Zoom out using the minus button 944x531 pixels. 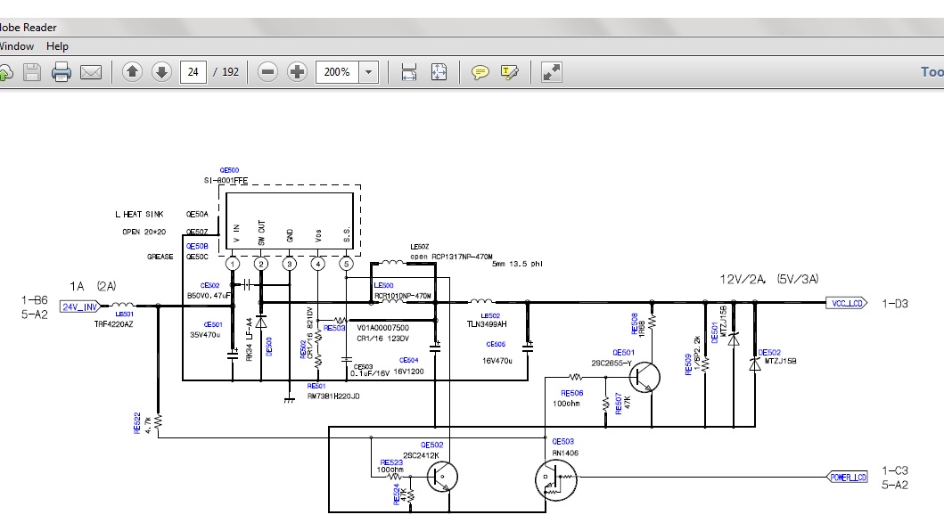(x=268, y=72)
